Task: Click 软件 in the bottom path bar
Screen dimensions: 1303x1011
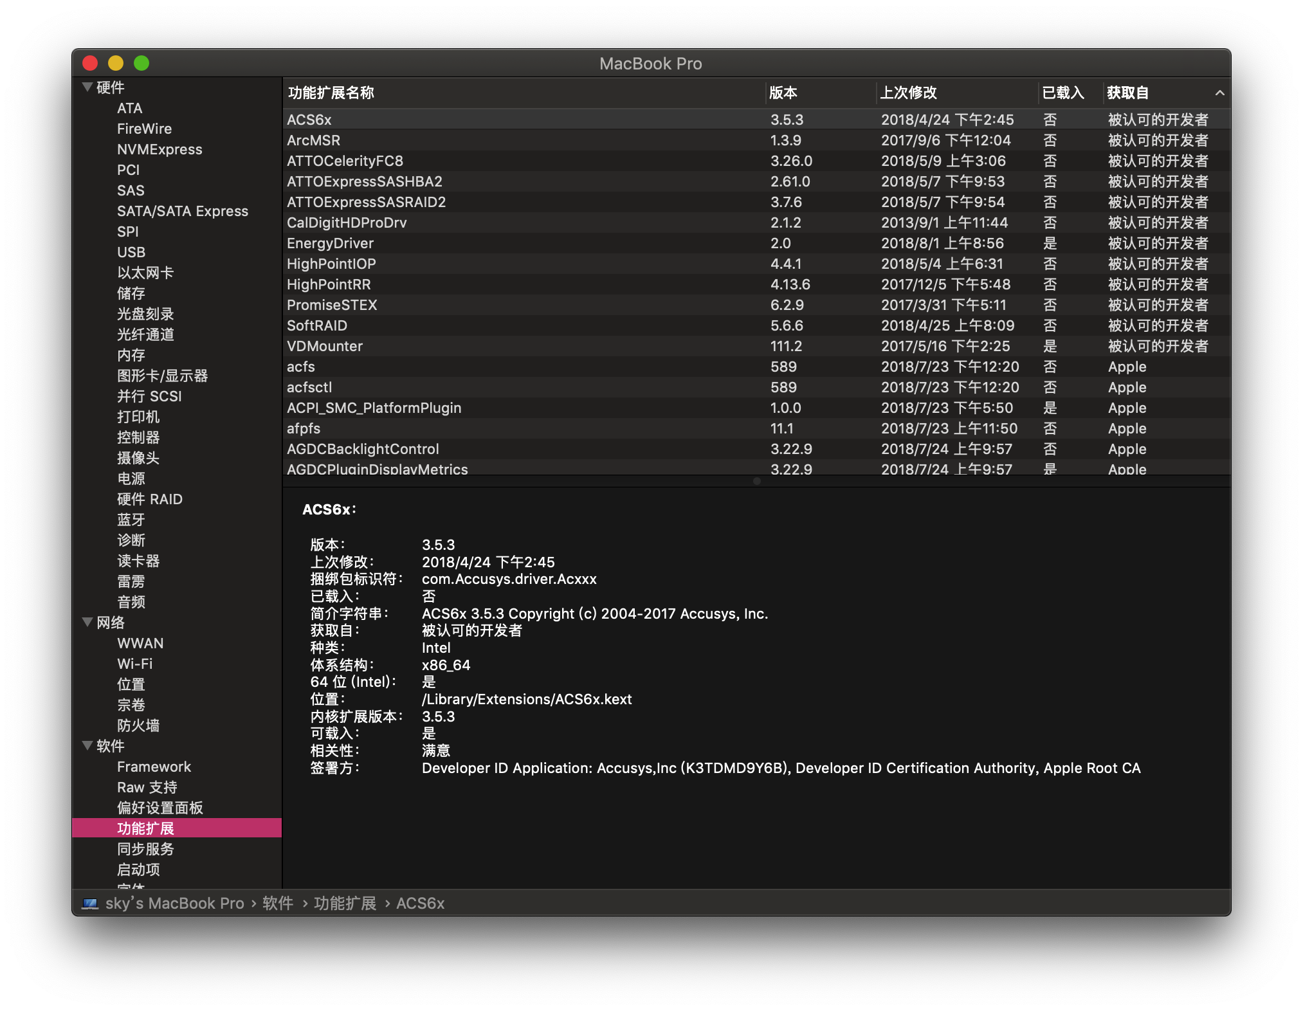Action: [x=278, y=904]
